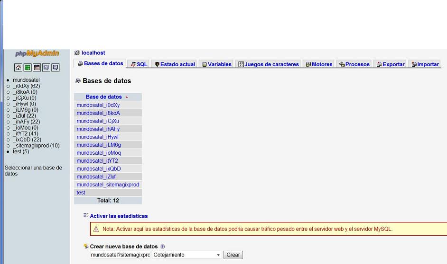Open mundosatel_iHywf in the table
This screenshot has height=264, width=447.
[97, 137]
